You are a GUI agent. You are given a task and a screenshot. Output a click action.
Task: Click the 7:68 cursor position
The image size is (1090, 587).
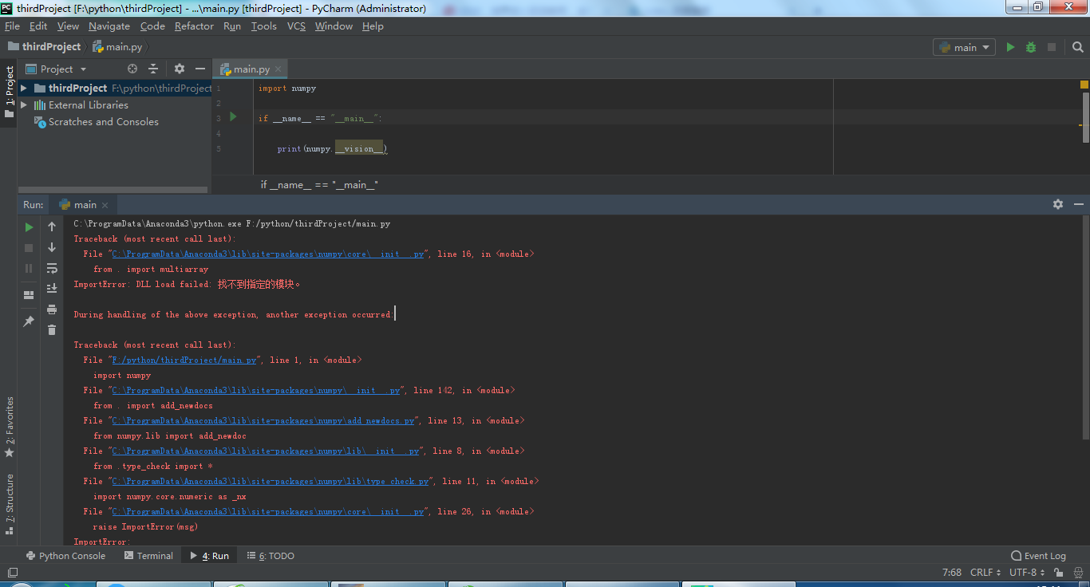(951, 573)
